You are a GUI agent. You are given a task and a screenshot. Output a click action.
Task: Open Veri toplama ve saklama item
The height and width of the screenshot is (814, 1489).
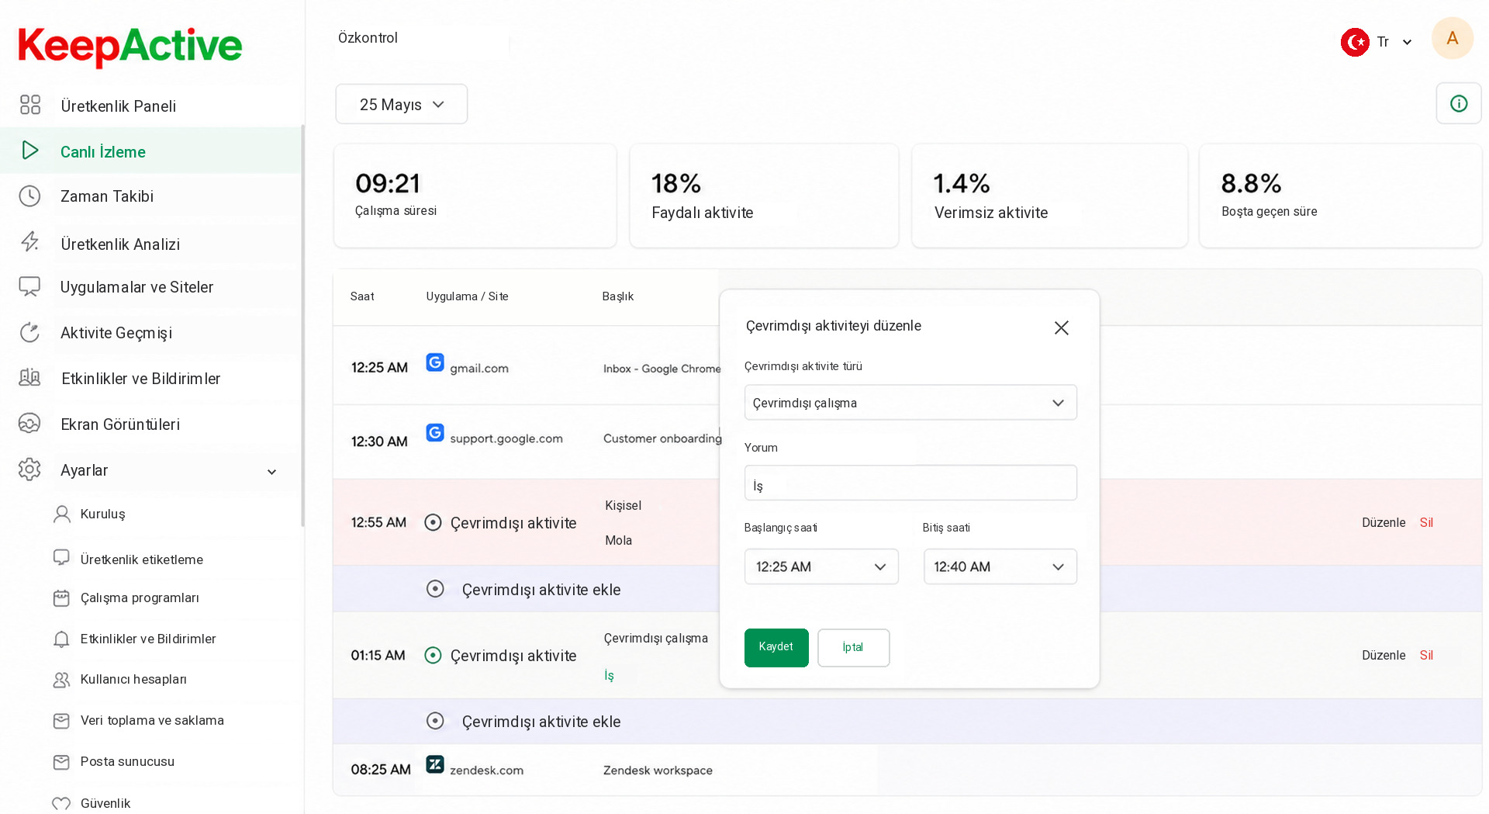(x=152, y=720)
